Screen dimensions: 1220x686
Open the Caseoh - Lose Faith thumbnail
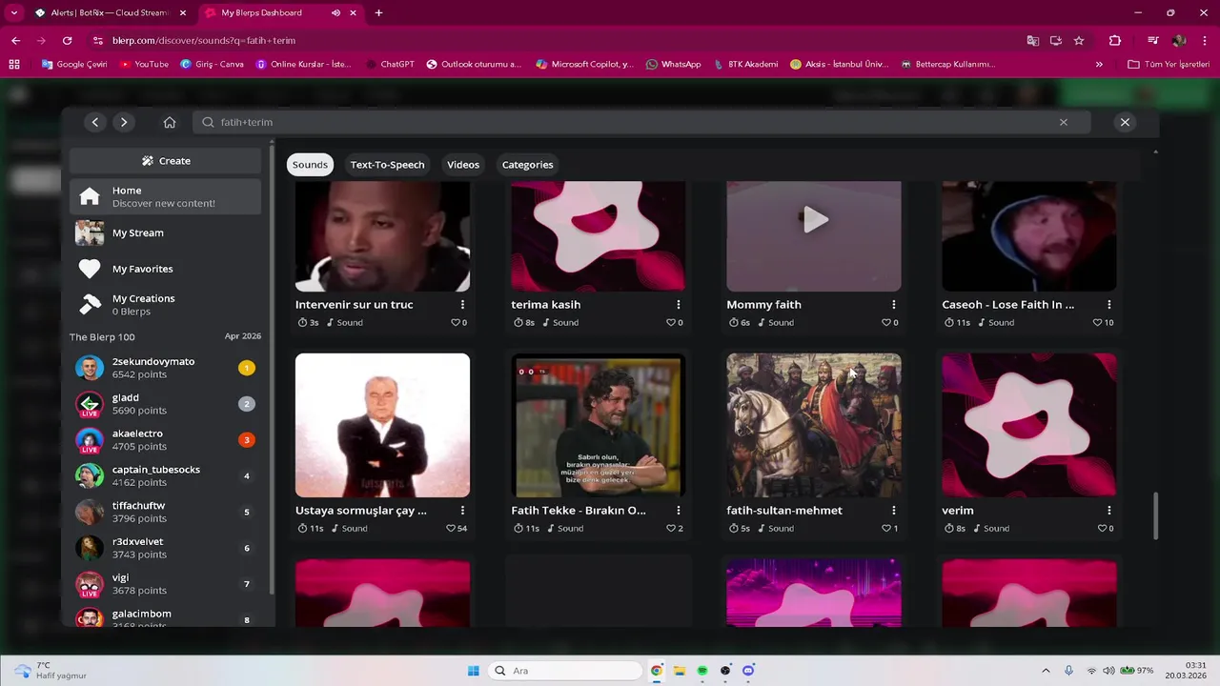coord(1029,236)
